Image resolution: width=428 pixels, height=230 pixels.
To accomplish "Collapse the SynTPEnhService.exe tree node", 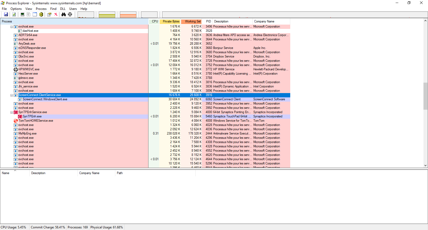I will click(x=12, y=112).
